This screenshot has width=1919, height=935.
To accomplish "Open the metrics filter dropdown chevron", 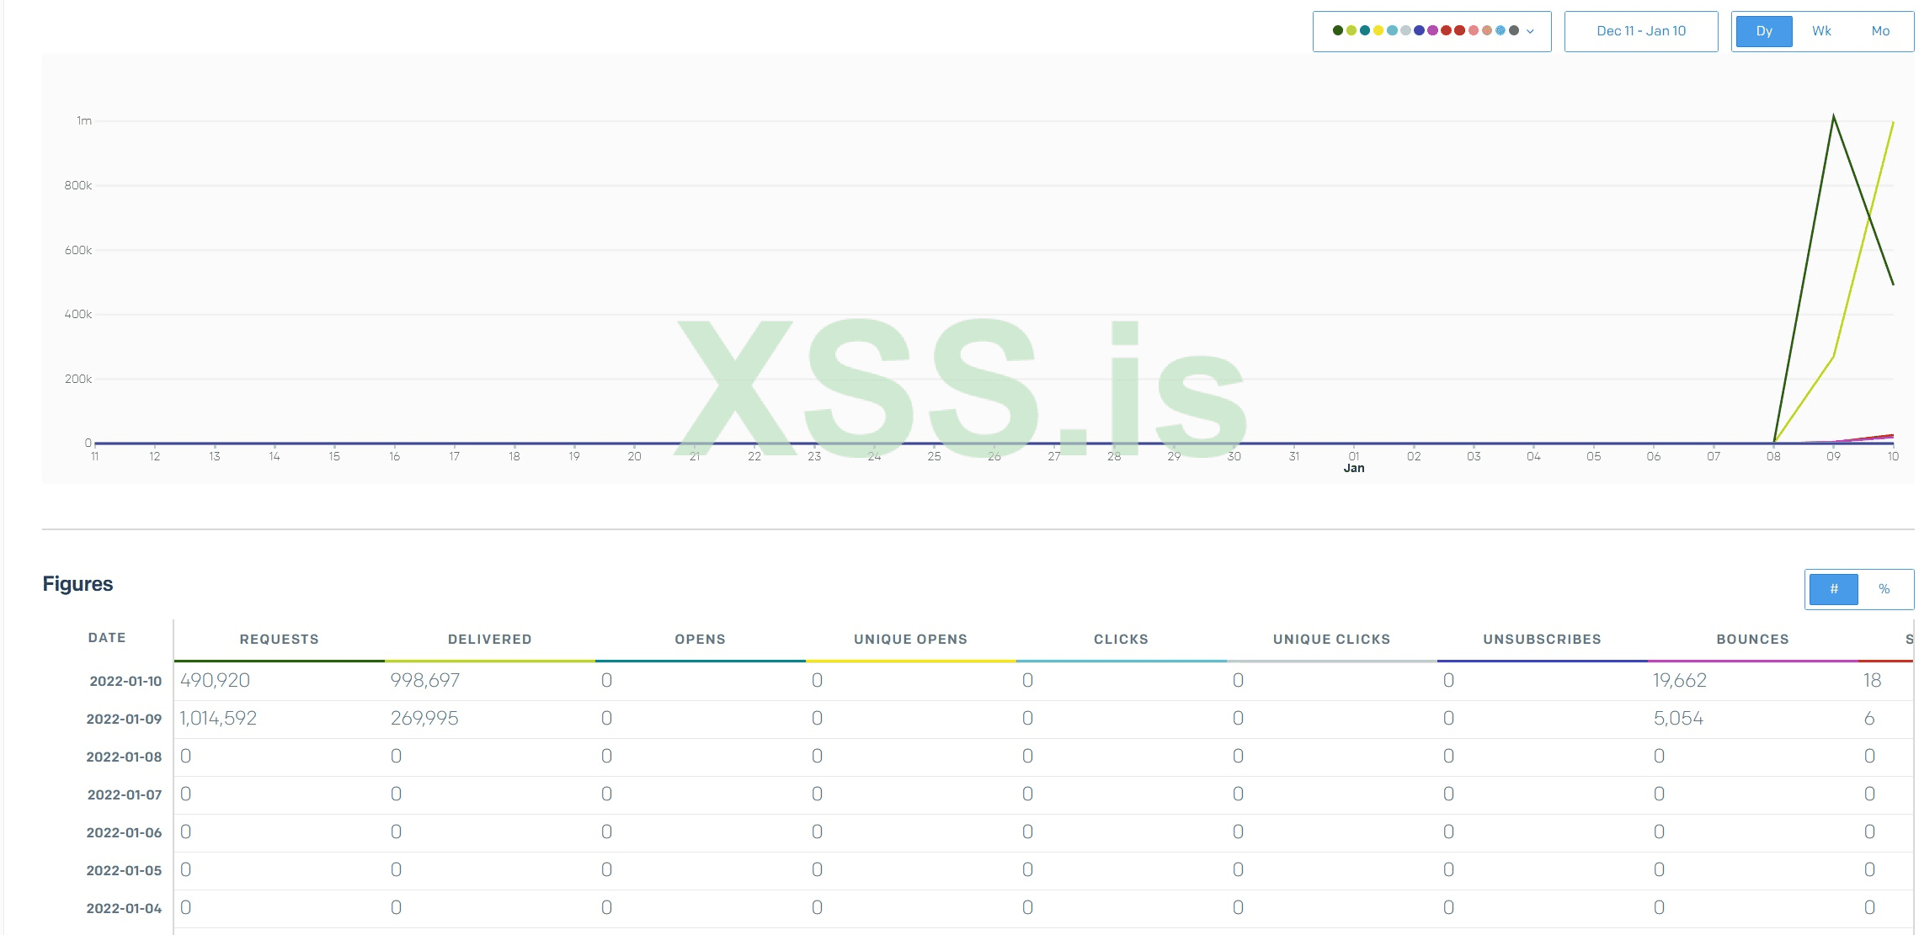I will 1530,31.
